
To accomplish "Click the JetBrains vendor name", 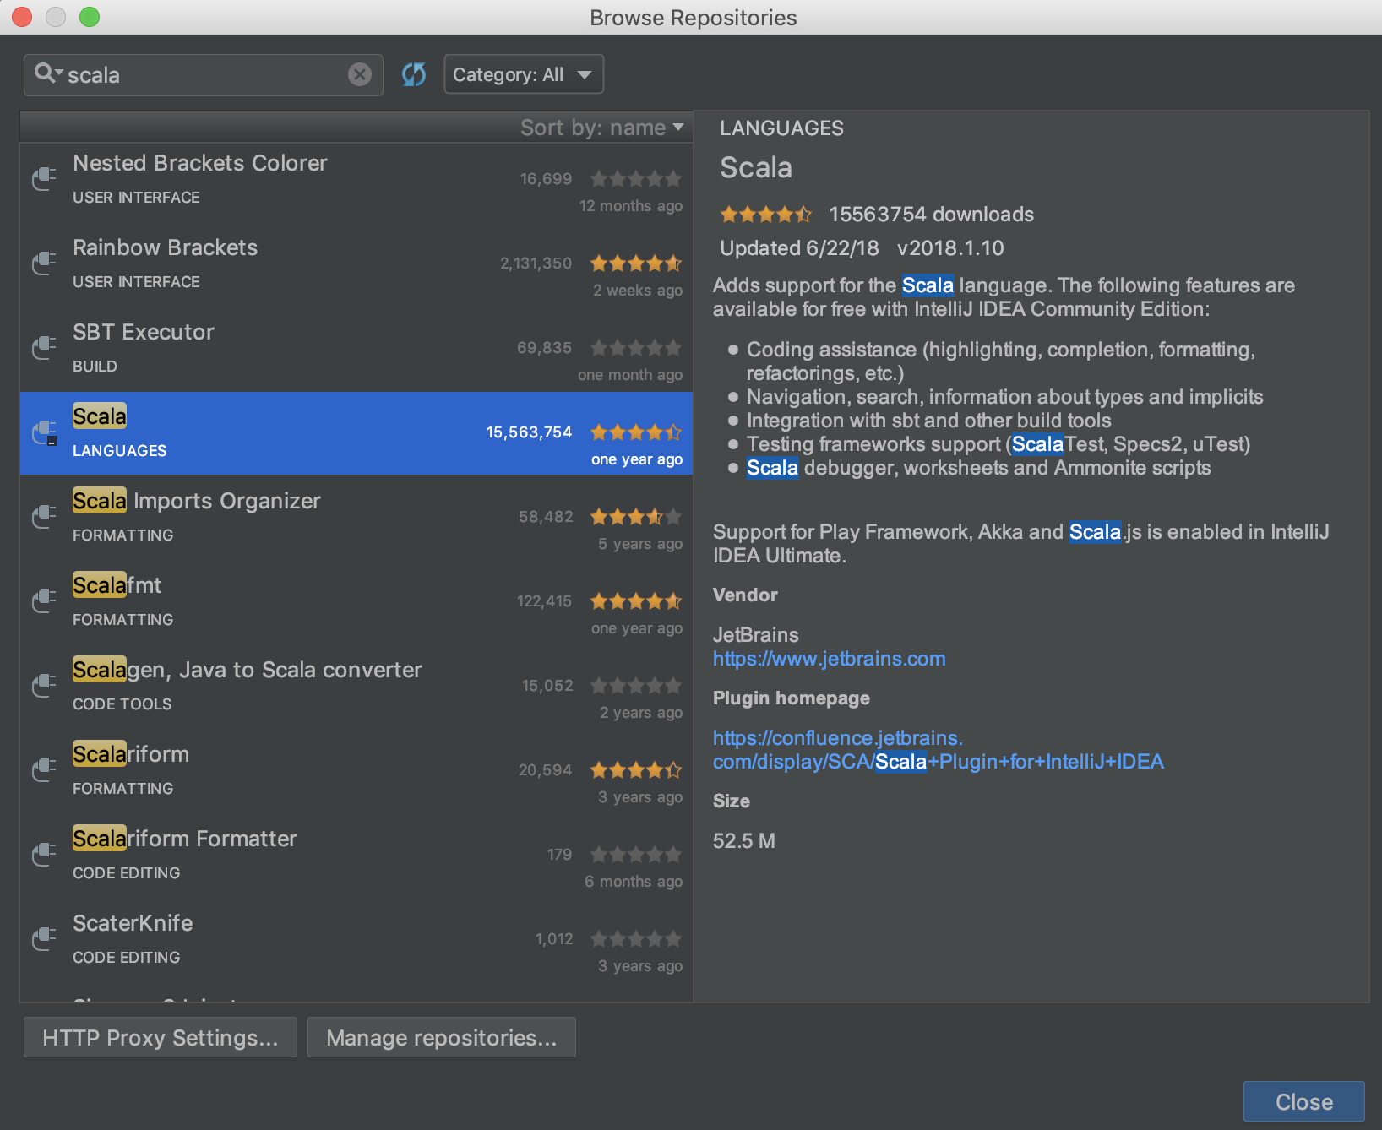I will pyautogui.click(x=756, y=635).
